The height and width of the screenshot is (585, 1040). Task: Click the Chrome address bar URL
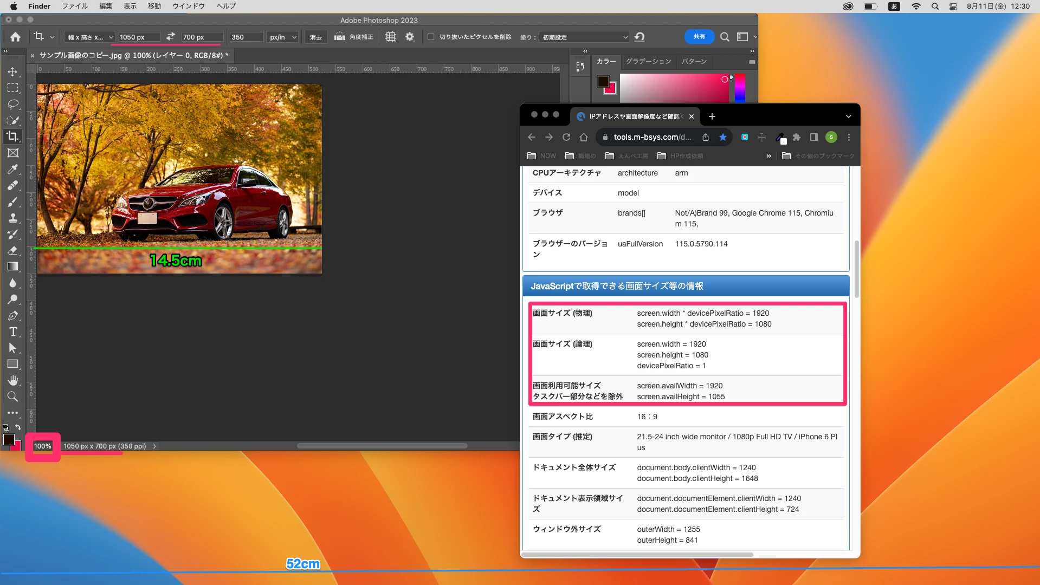point(652,138)
